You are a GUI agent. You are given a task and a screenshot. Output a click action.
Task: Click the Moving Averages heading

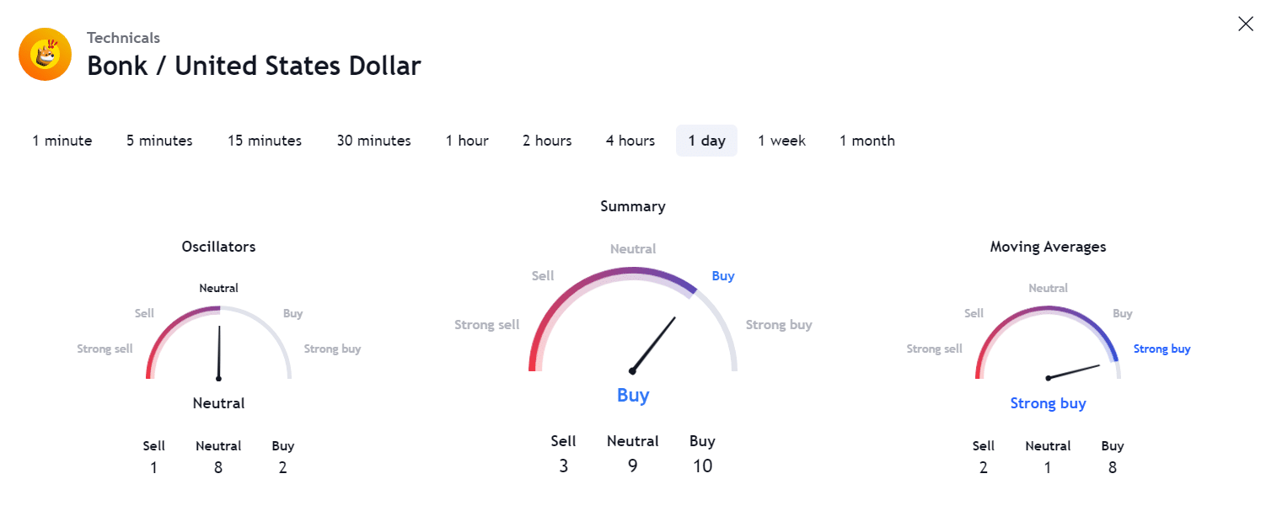coord(1048,247)
